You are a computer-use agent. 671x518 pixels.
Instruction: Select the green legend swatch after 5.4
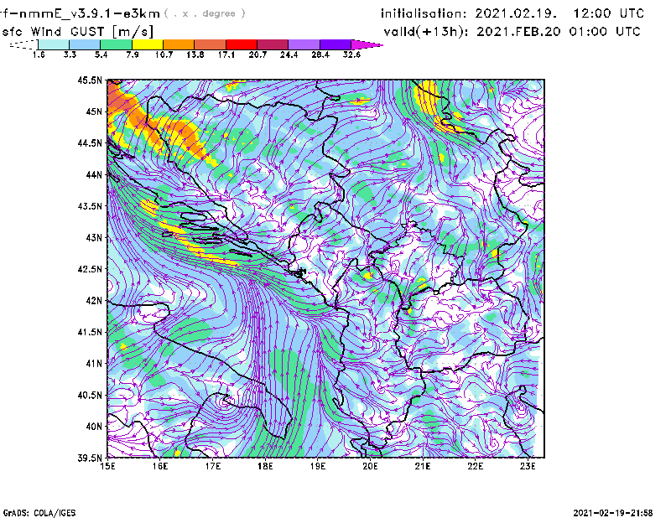(x=116, y=44)
